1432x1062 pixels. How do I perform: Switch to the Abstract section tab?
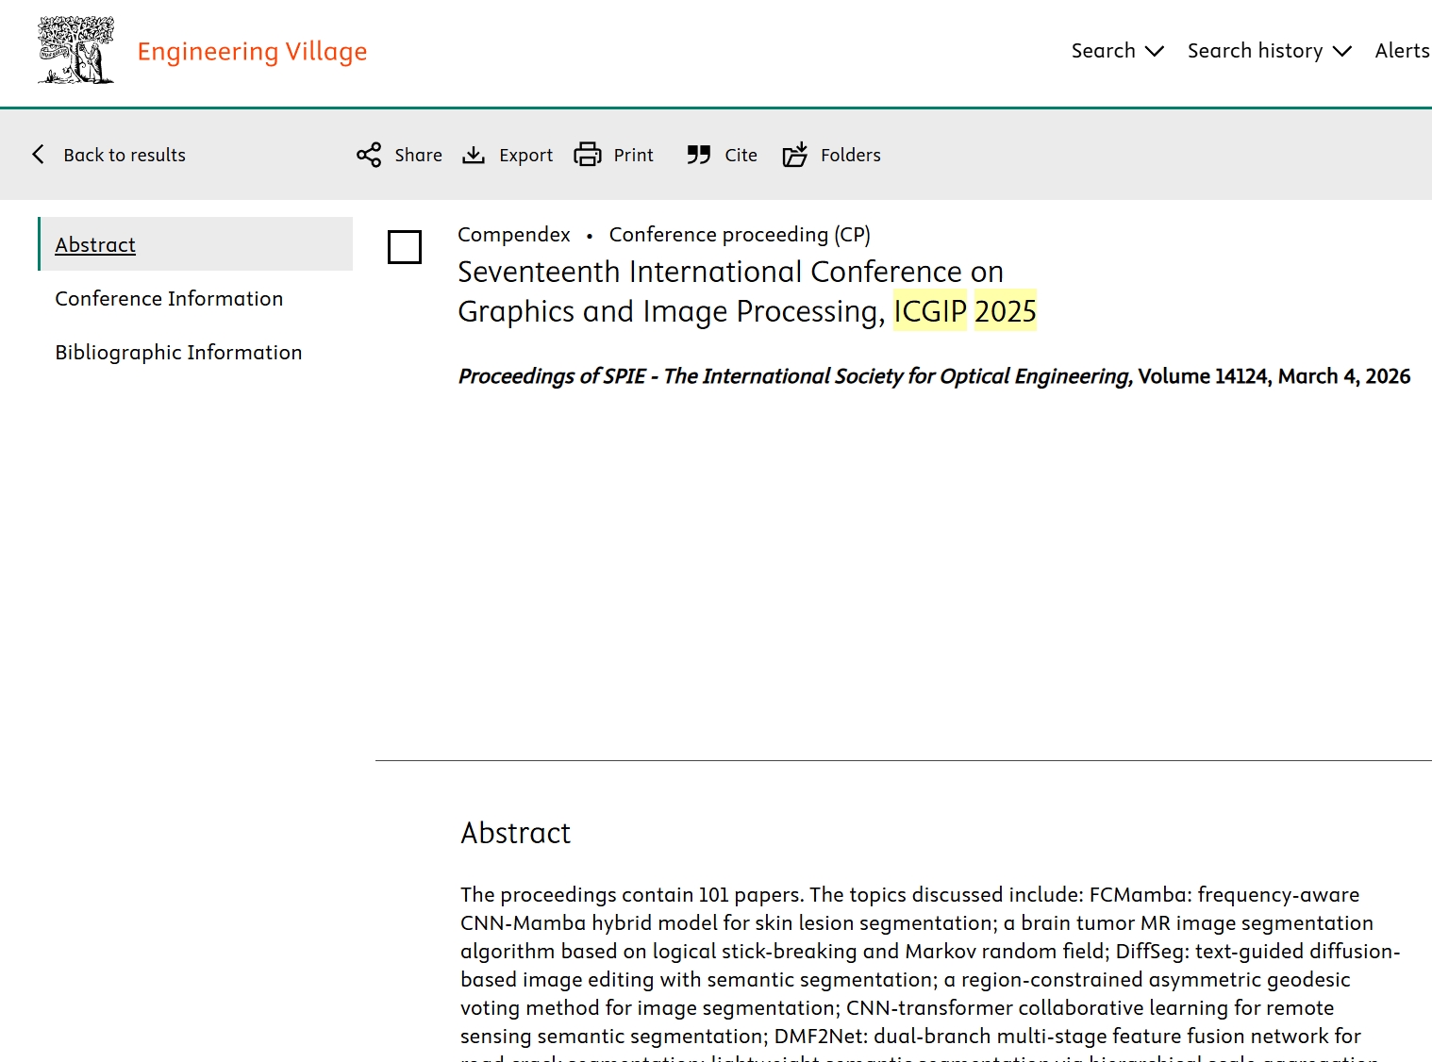pyautogui.click(x=95, y=245)
